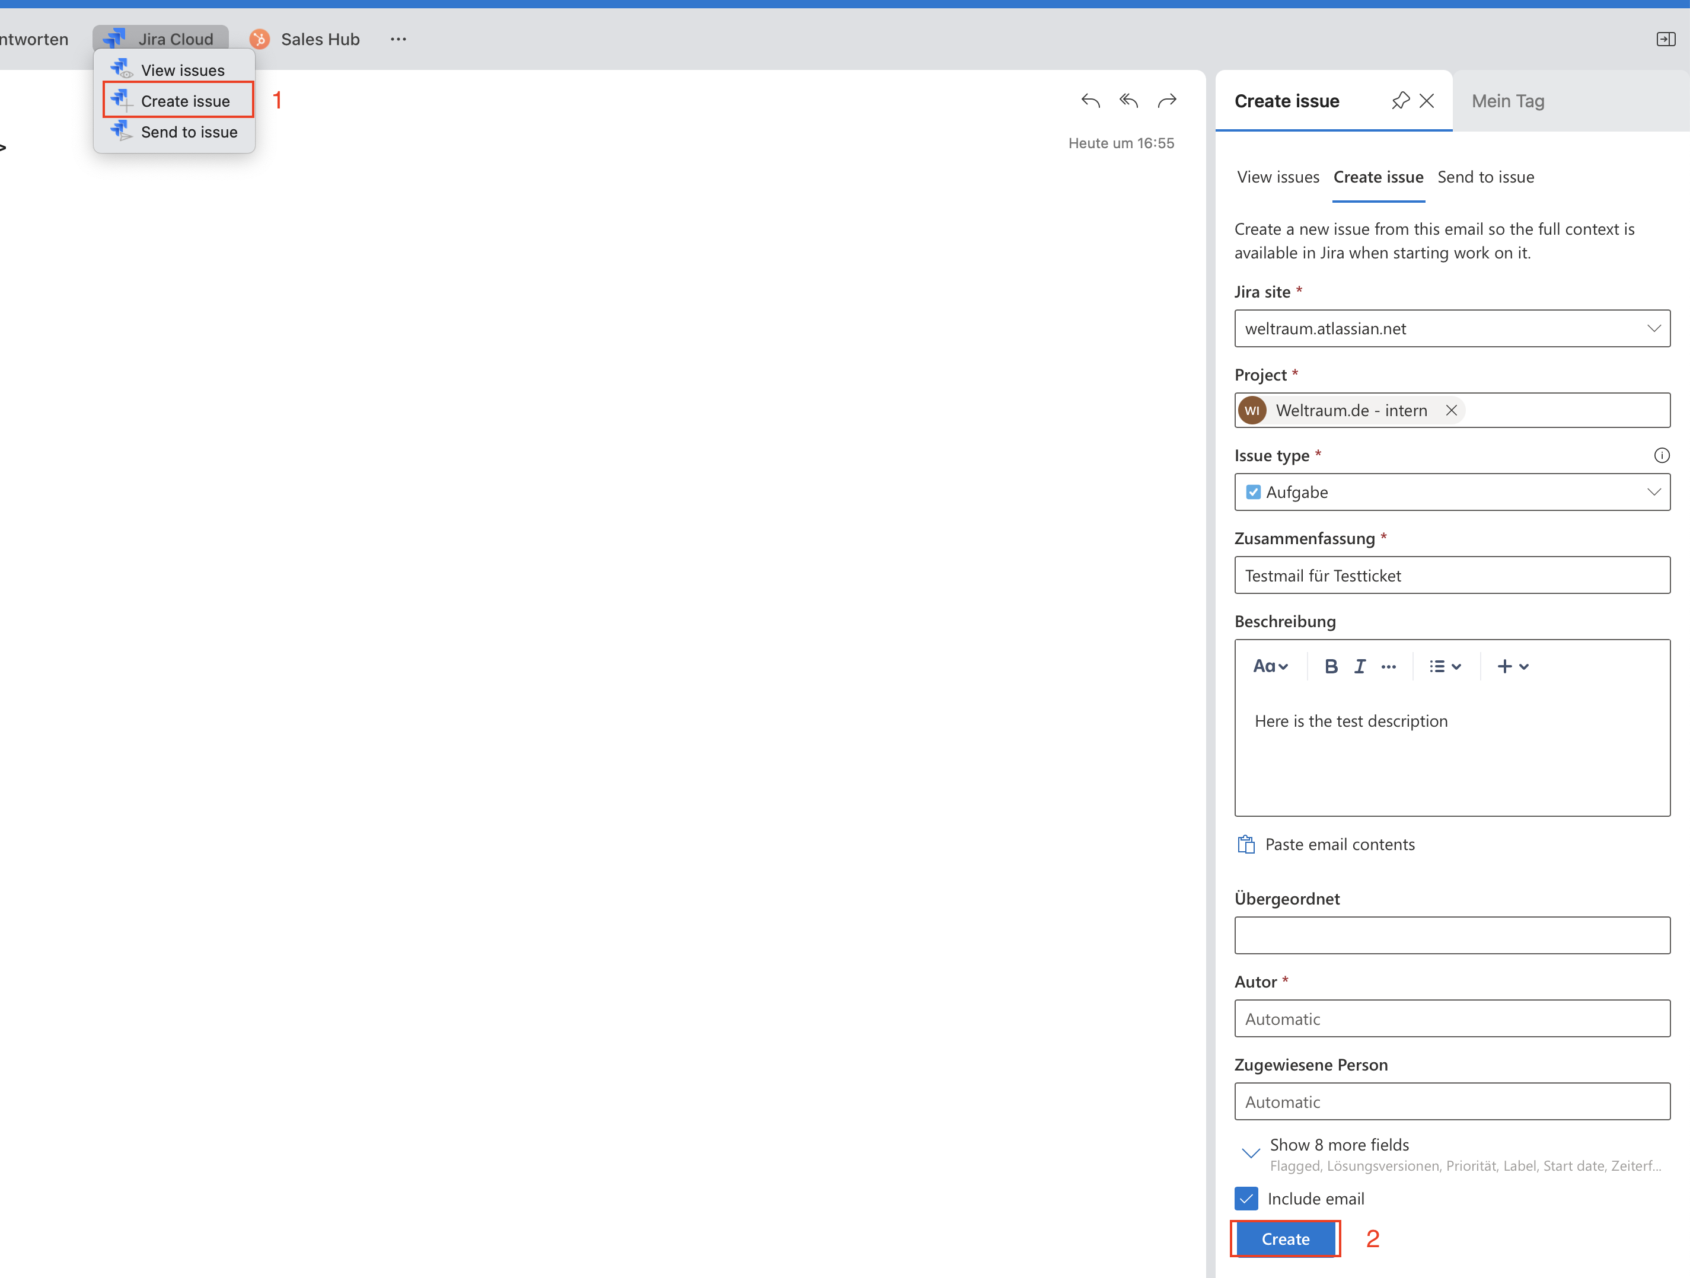The height and width of the screenshot is (1278, 1690).
Task: Click the Heute um 16:55 timestamp
Action: point(1121,143)
